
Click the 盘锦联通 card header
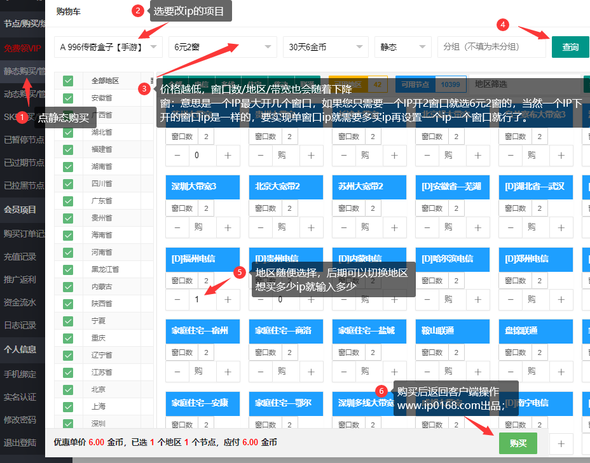536,331
